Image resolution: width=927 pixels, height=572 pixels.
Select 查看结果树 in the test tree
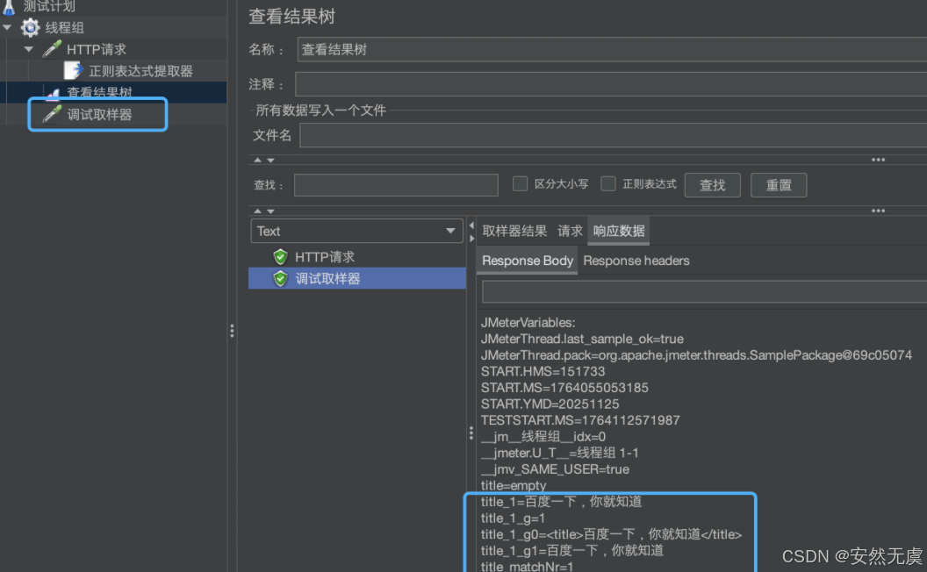99,92
